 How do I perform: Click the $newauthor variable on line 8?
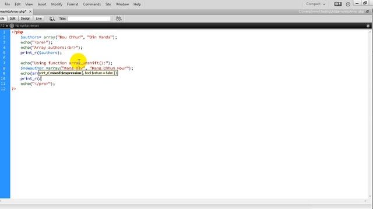[32, 69]
